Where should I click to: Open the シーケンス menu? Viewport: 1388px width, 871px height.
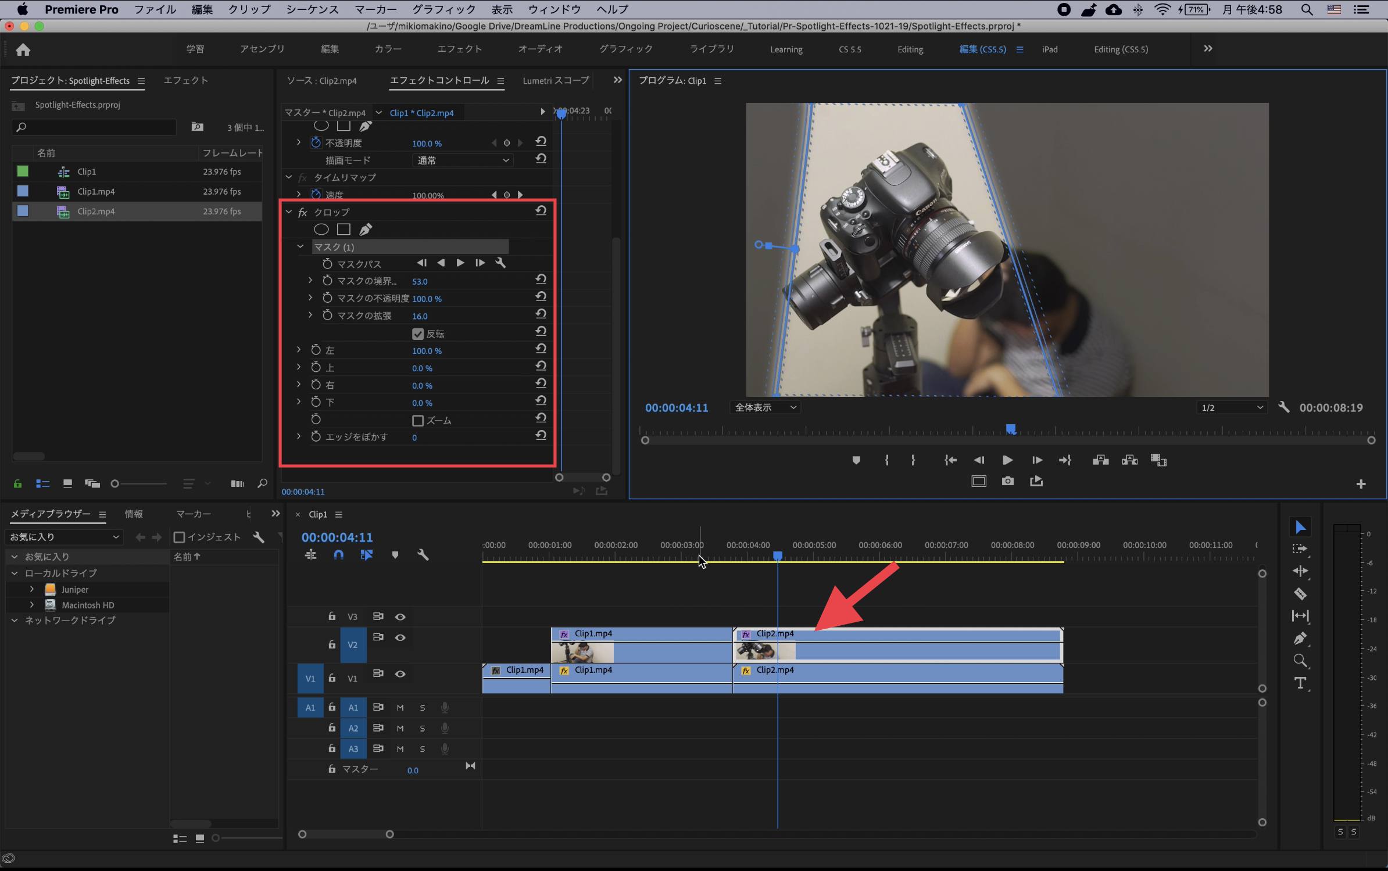[x=312, y=9]
